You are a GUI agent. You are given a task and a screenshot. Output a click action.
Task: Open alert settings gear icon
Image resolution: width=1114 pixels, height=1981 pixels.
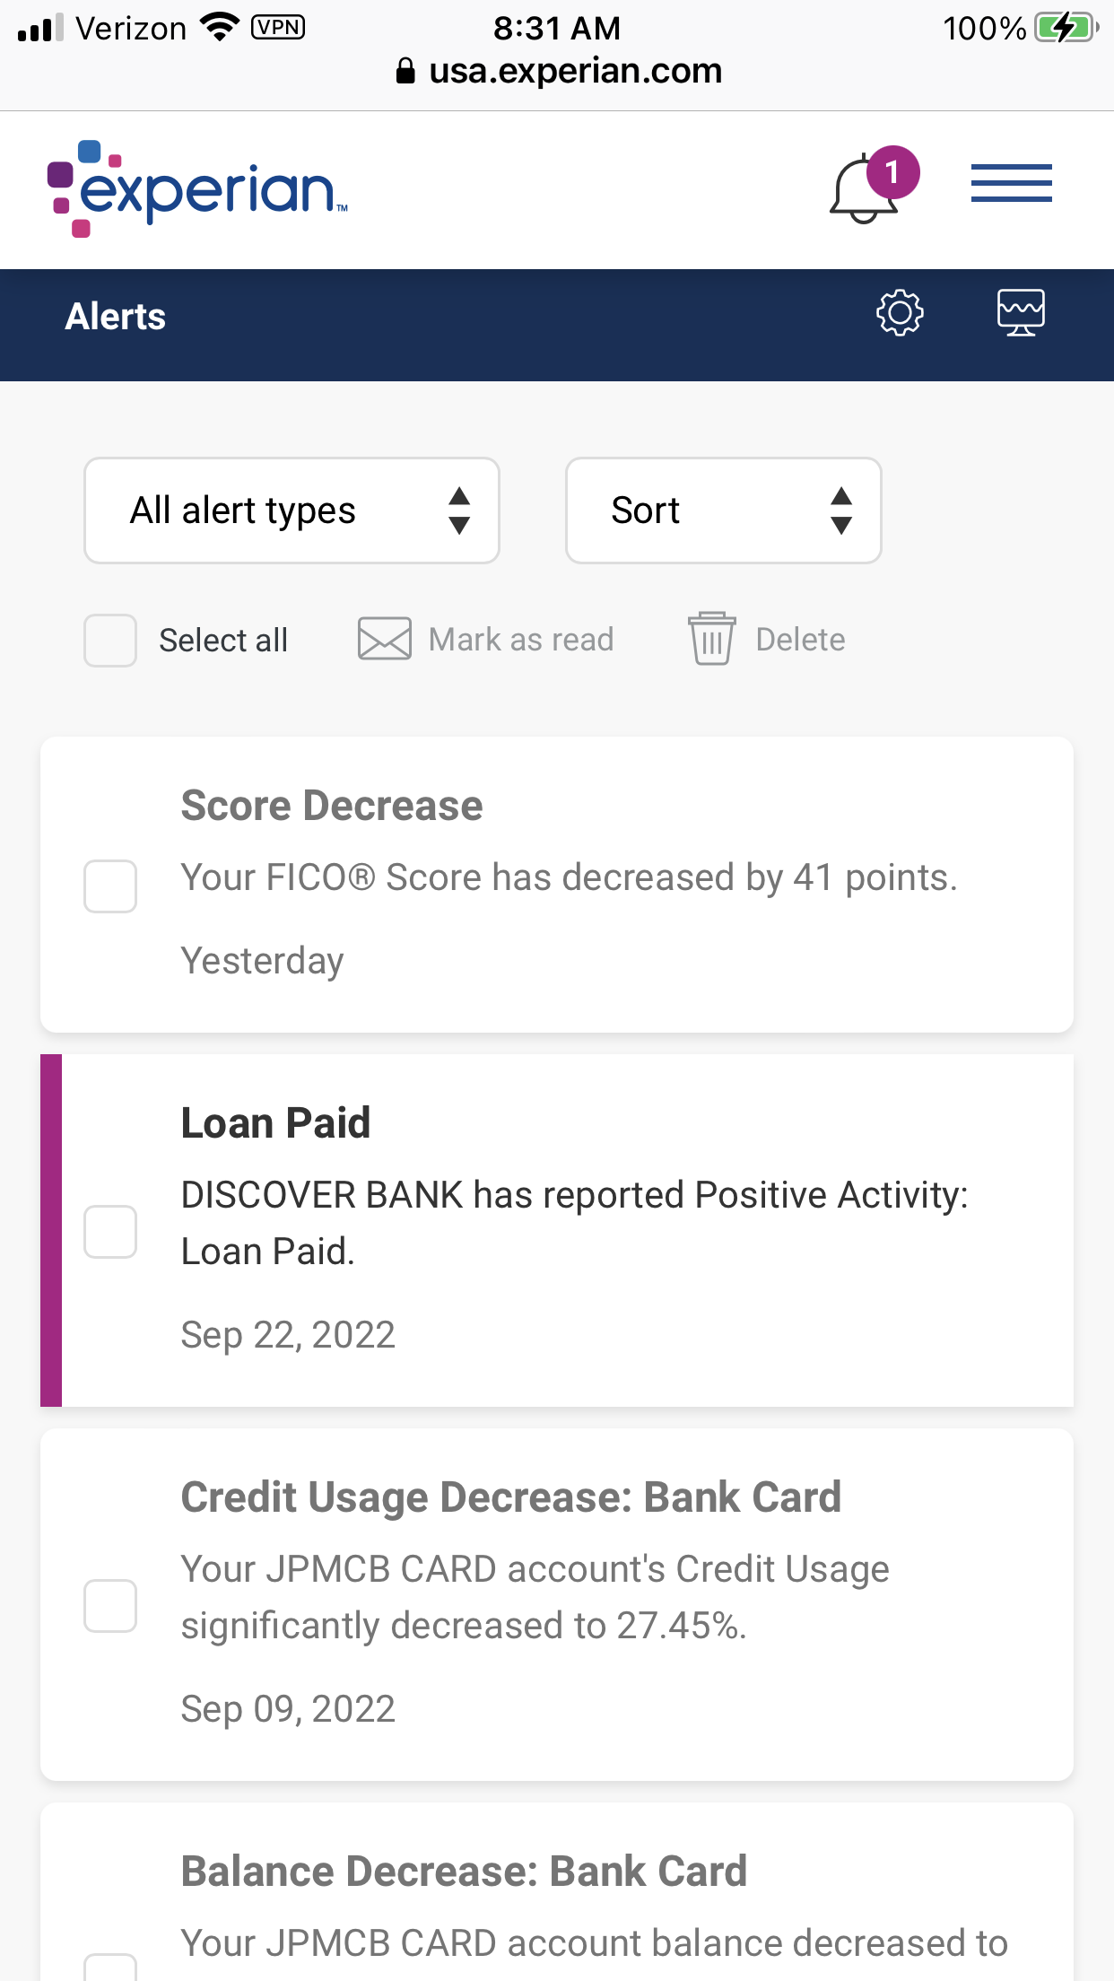point(900,313)
